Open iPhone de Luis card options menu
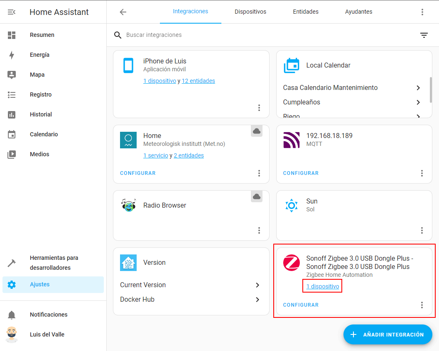Image resolution: width=439 pixels, height=351 pixels. pyautogui.click(x=259, y=108)
